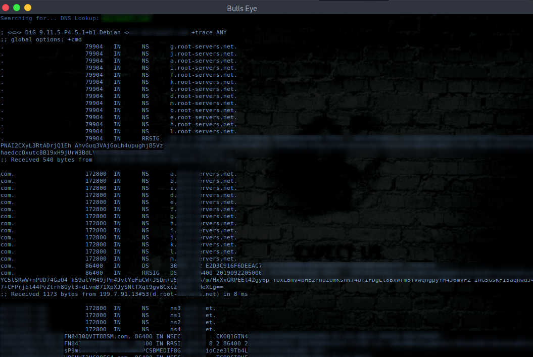Click the CK0Q1GIN4 text
The height and width of the screenshot is (357, 533).
[x=232, y=337]
